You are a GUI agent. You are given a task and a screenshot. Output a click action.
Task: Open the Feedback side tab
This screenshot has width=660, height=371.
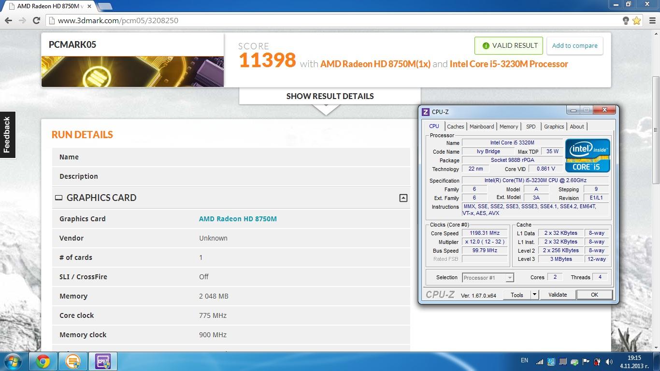click(x=7, y=135)
